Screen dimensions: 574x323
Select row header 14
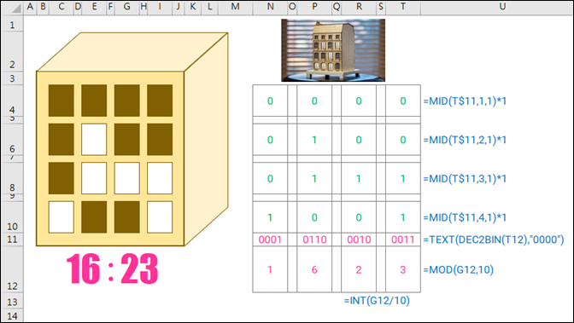pos(13,315)
